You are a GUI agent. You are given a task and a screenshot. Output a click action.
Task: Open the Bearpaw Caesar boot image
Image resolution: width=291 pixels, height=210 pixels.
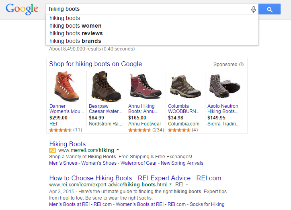point(106,86)
